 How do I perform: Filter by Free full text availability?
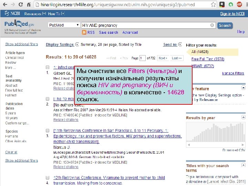[14, 90]
